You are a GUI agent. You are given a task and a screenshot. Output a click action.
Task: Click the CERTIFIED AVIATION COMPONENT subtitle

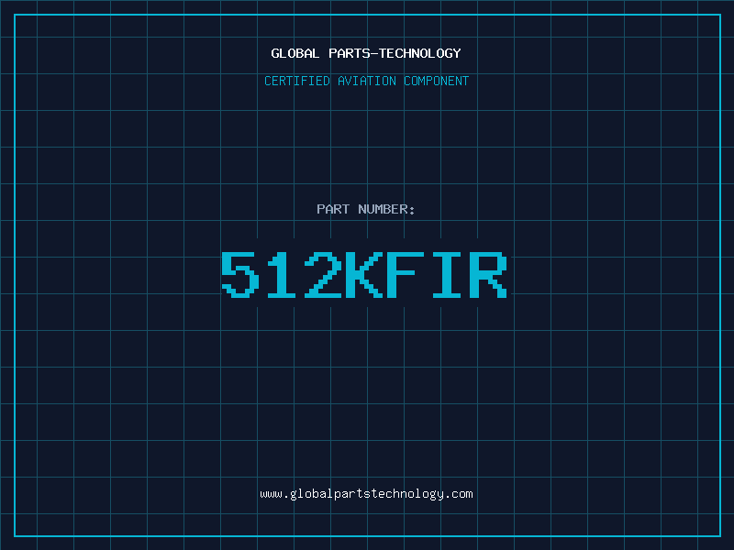(366, 81)
